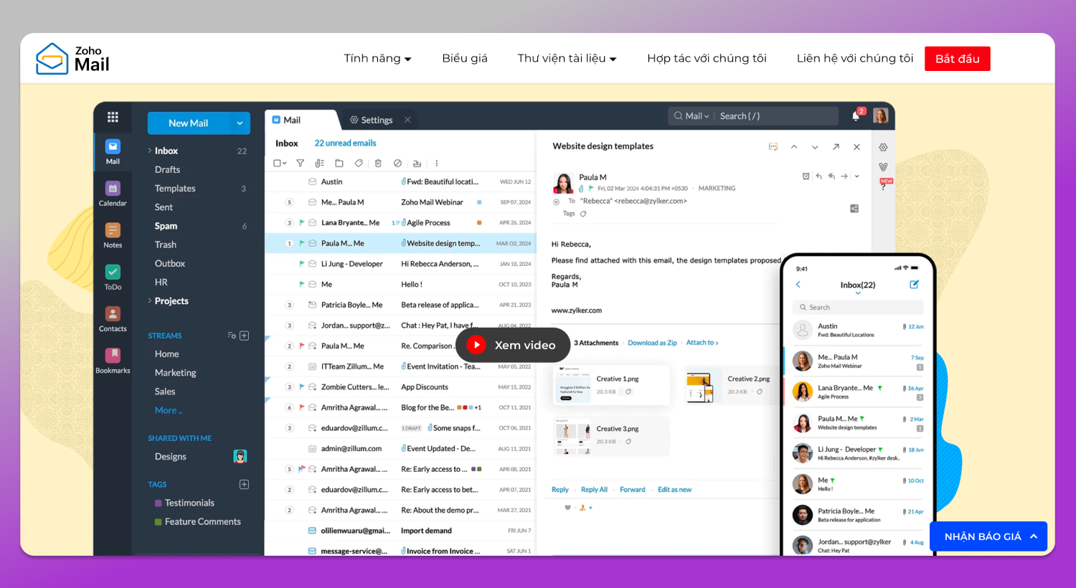Open the Attach to dropdown link

(702, 343)
